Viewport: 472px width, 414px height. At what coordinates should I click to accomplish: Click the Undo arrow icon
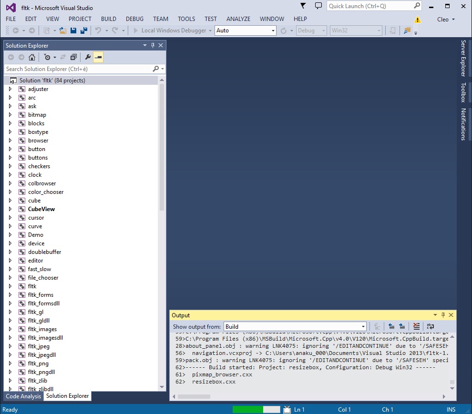pos(98,30)
